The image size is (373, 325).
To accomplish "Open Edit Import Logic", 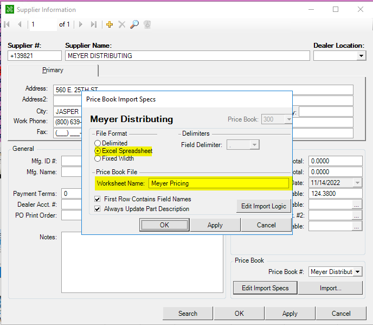I will (x=263, y=206).
